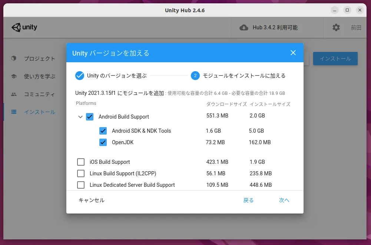
Task: Click the インストール list icon in sidebar
Action: pyautogui.click(x=14, y=112)
